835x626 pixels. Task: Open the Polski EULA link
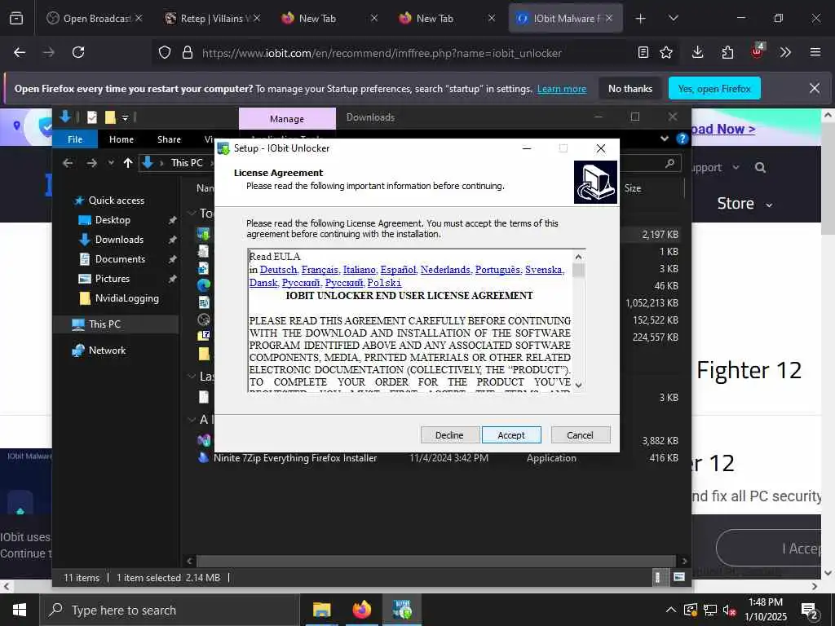tap(384, 283)
